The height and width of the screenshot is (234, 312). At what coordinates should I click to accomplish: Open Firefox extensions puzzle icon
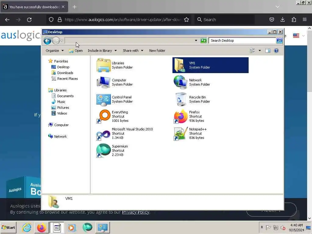tap(294, 19)
